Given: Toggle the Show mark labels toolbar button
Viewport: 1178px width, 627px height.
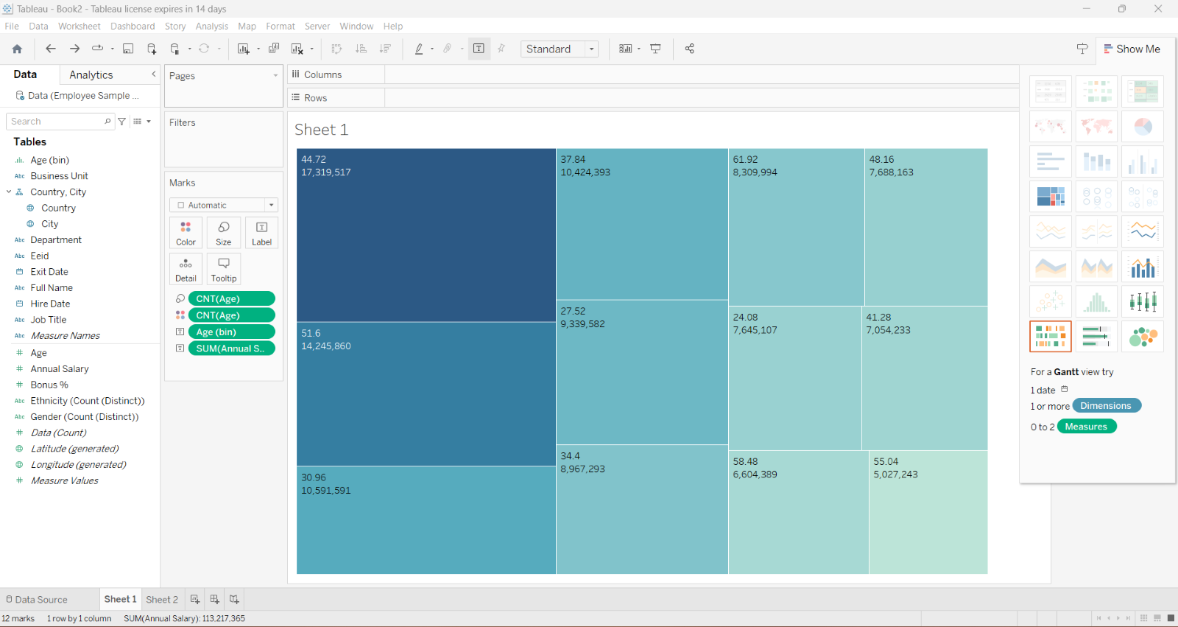Looking at the screenshot, I should tap(479, 49).
